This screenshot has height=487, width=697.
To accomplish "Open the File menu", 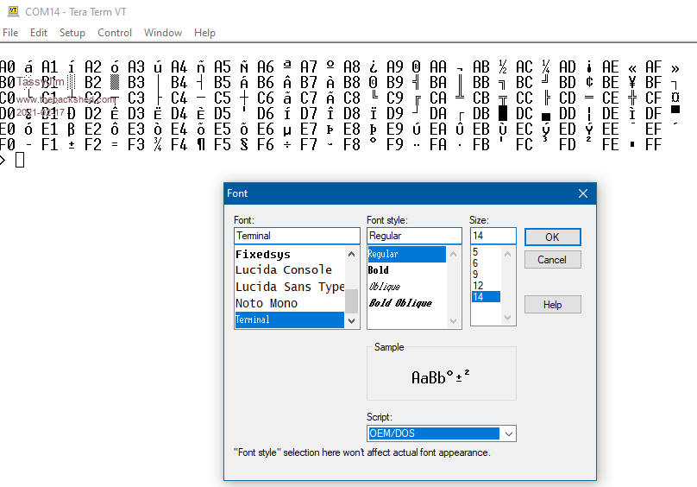I will [x=10, y=33].
